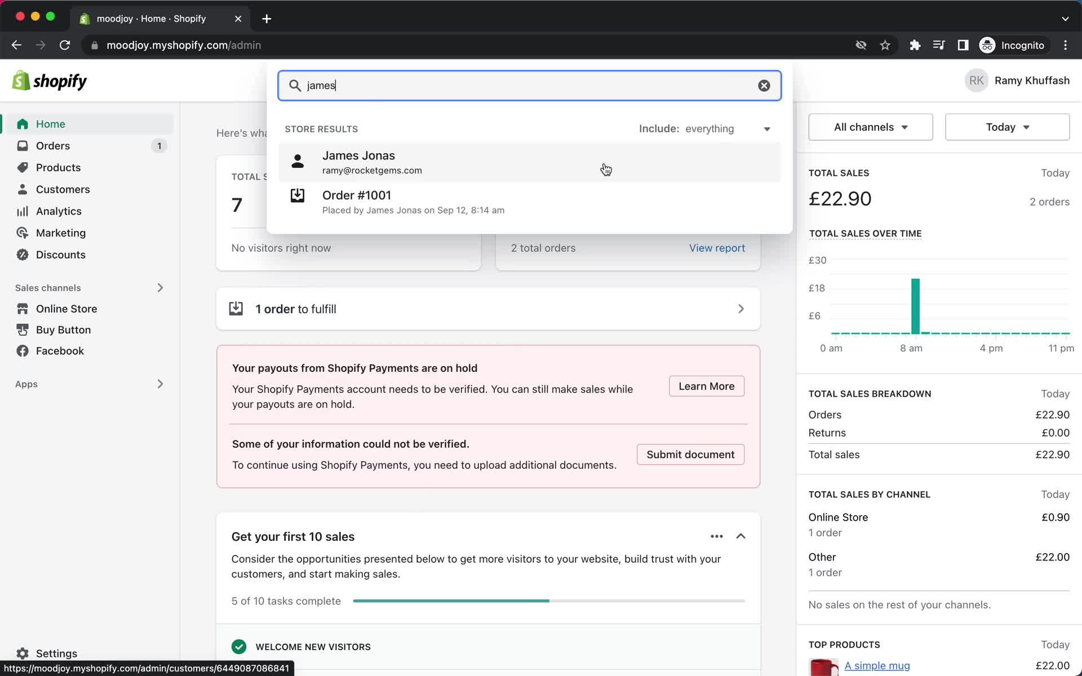Click the A simple mug product thumbnail

[x=823, y=665]
